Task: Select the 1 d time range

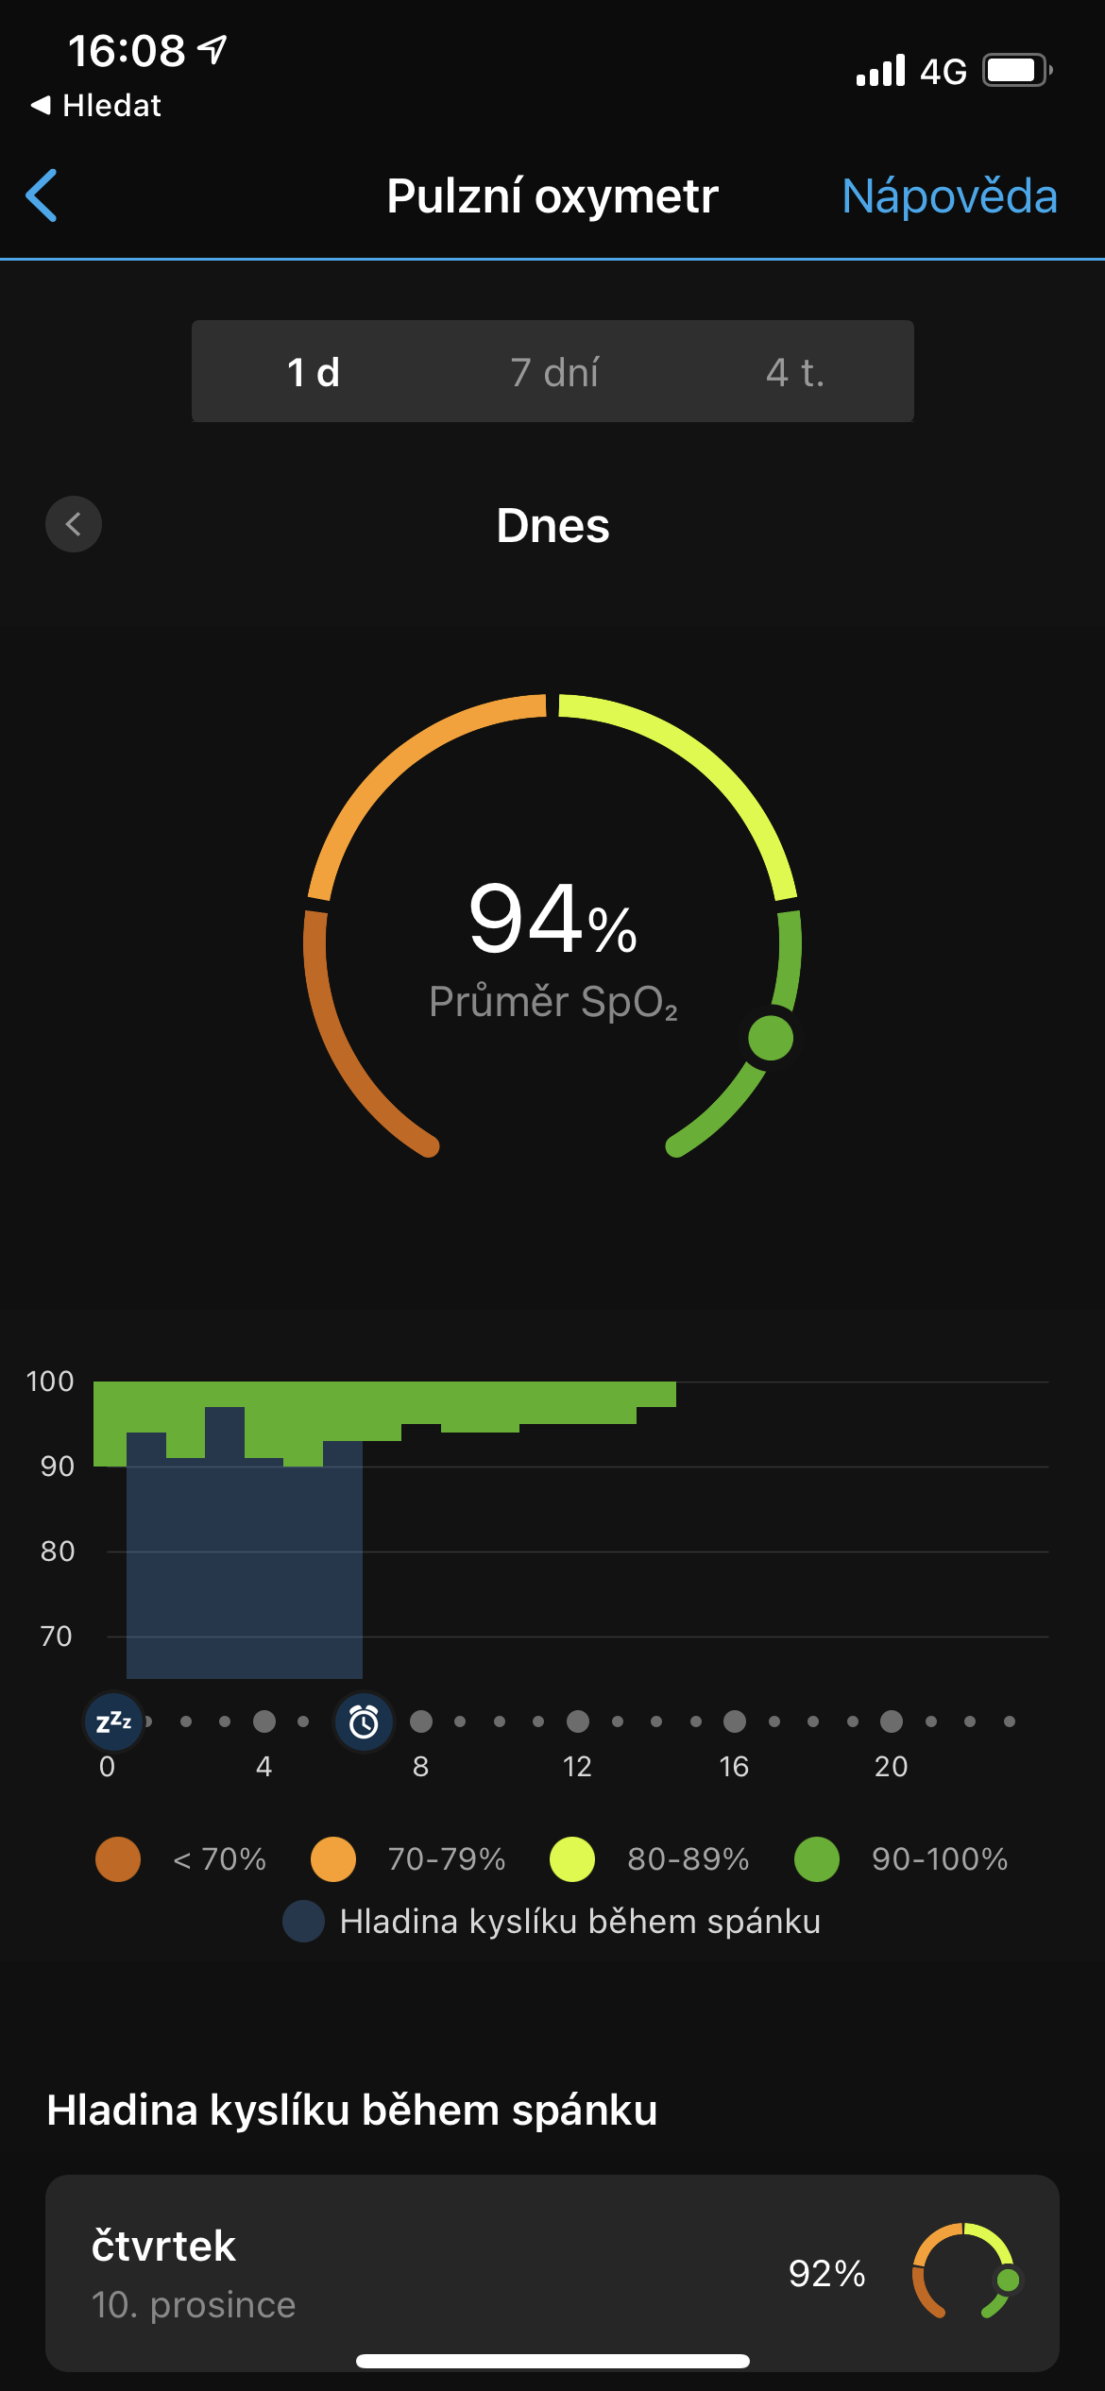Action: coord(313,372)
